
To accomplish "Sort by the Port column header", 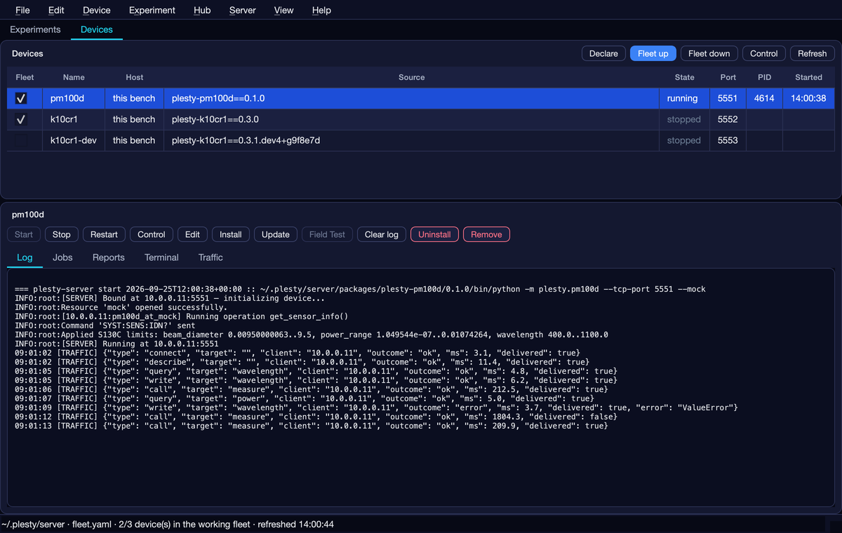I will pyautogui.click(x=728, y=77).
